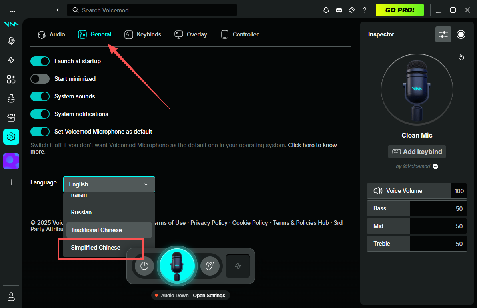Enable the Start minimized switch

pyautogui.click(x=40, y=79)
